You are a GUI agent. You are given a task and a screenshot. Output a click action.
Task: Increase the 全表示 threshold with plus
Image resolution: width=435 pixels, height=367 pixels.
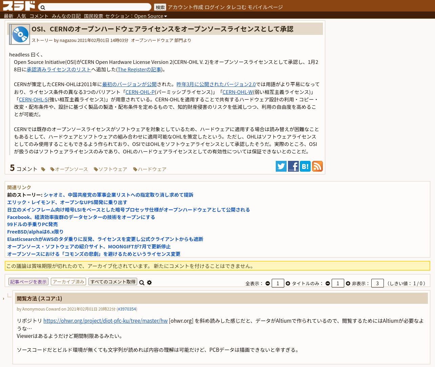click(x=288, y=284)
